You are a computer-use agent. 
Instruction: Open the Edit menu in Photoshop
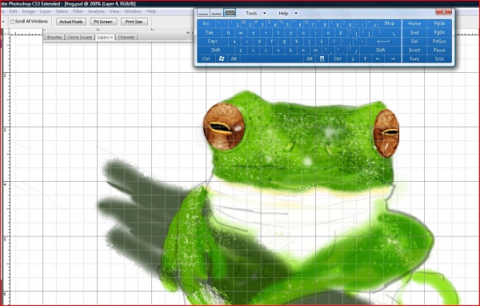[x=13, y=11]
